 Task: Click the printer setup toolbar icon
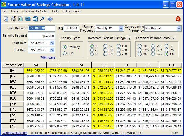13,19
